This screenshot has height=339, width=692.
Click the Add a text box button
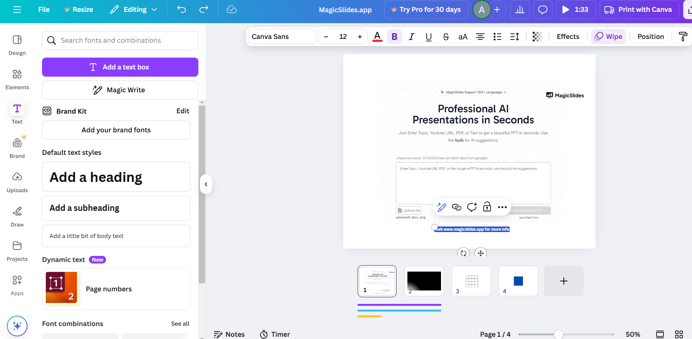[120, 67]
